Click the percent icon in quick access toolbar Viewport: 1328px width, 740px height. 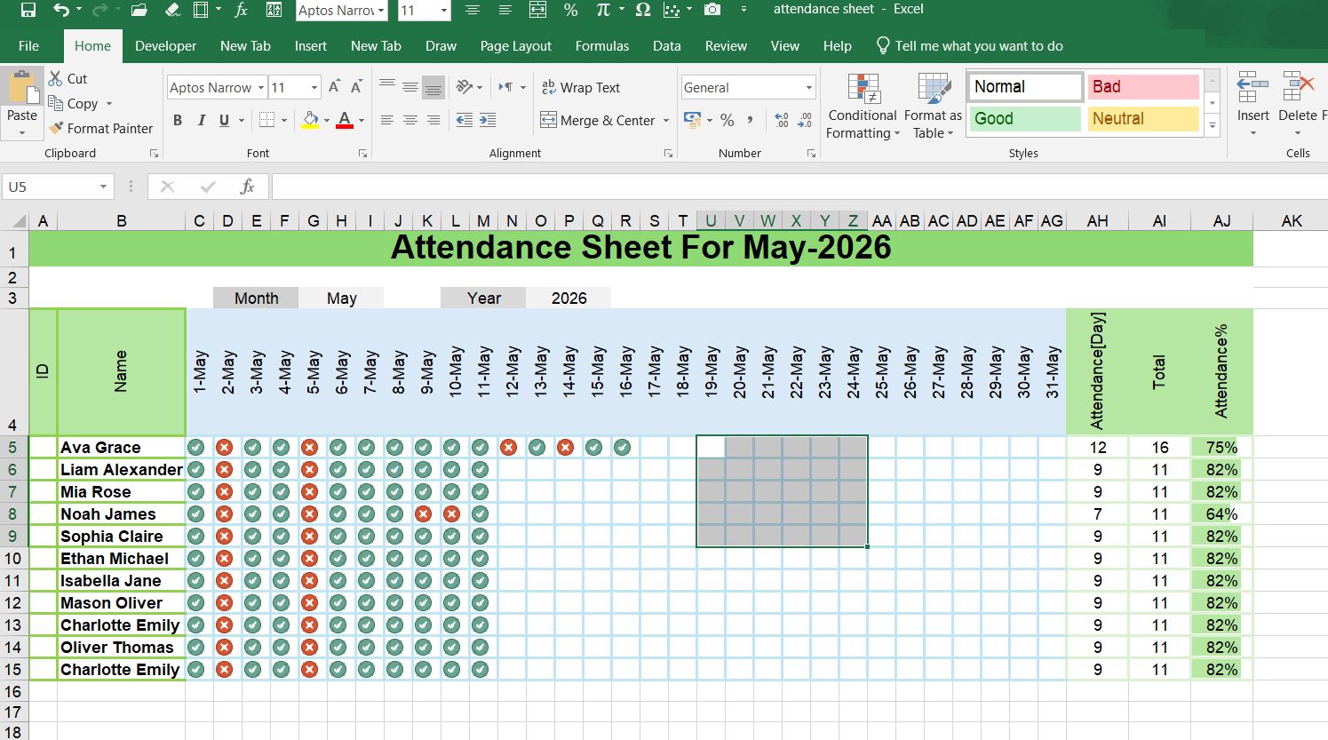[x=570, y=10]
